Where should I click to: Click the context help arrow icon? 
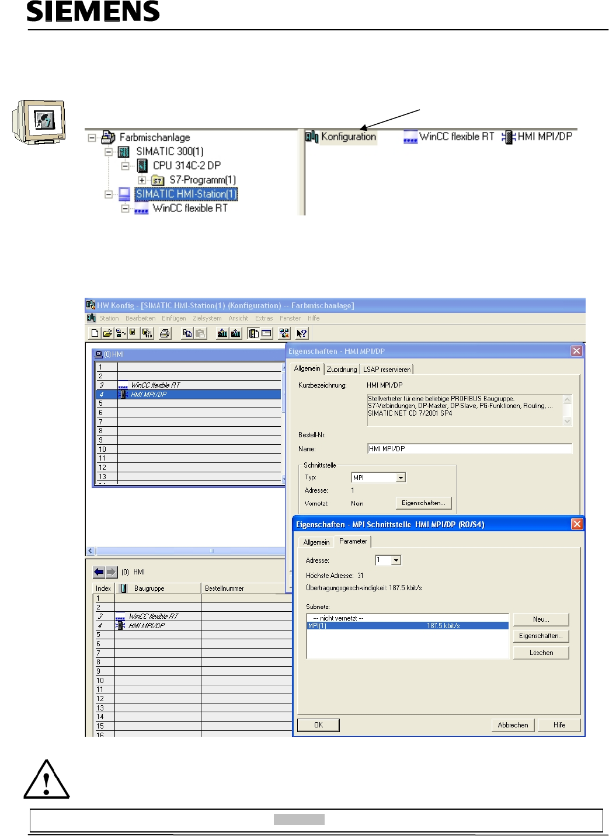[x=302, y=333]
